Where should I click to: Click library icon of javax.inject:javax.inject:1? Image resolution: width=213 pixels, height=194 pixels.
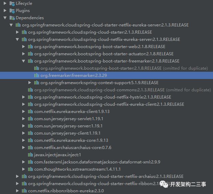pos(30,155)
